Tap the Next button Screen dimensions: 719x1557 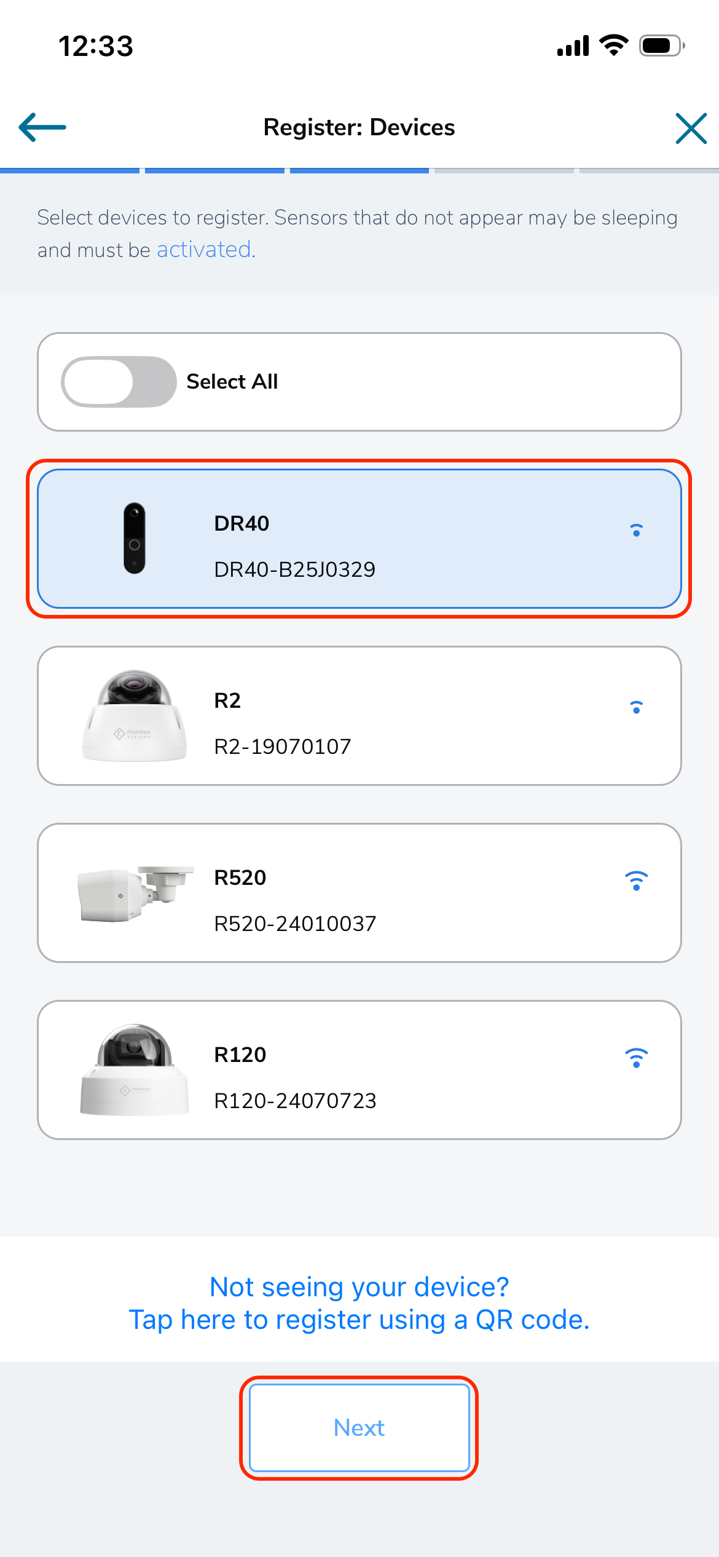[x=359, y=1428]
